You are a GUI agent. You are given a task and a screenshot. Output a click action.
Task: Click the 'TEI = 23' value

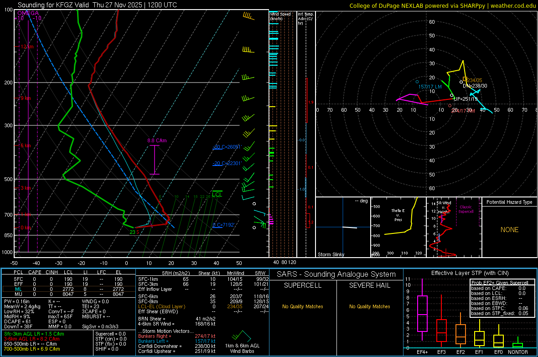(91, 306)
